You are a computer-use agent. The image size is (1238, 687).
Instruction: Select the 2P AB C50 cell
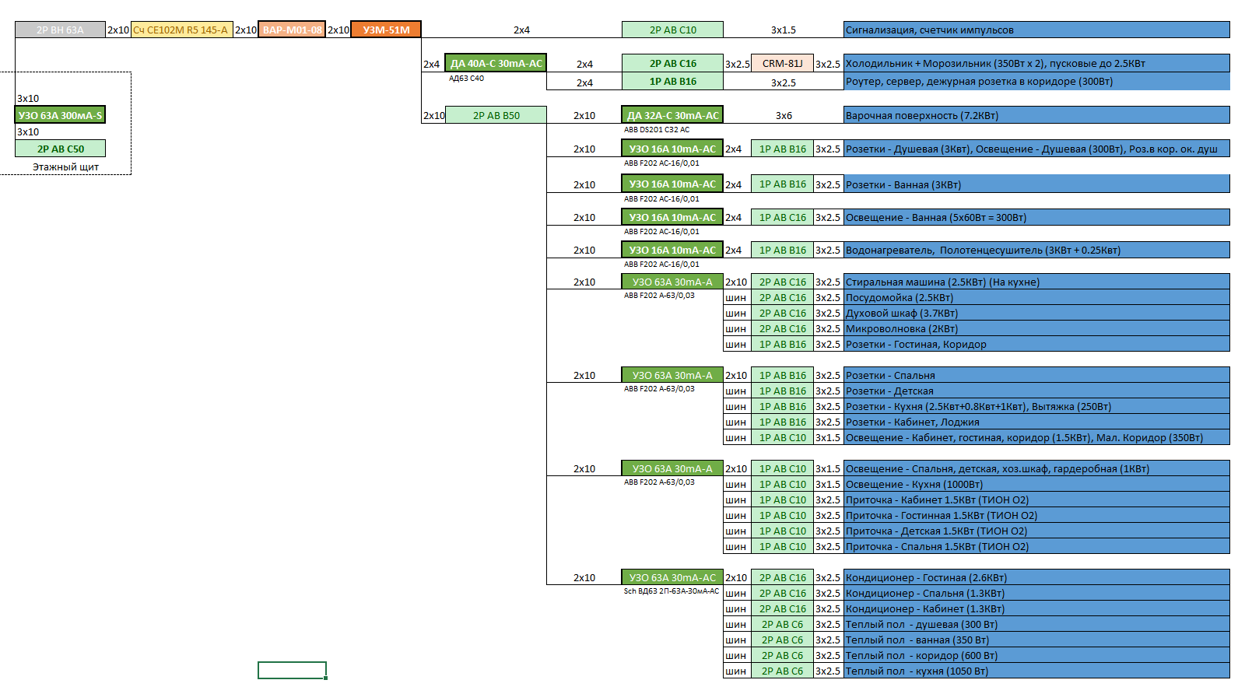point(60,149)
